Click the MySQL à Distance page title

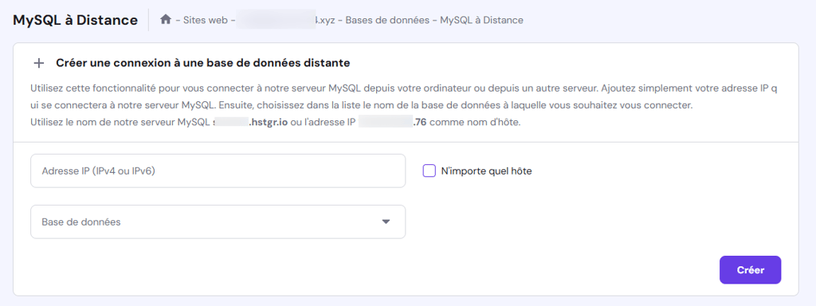75,20
